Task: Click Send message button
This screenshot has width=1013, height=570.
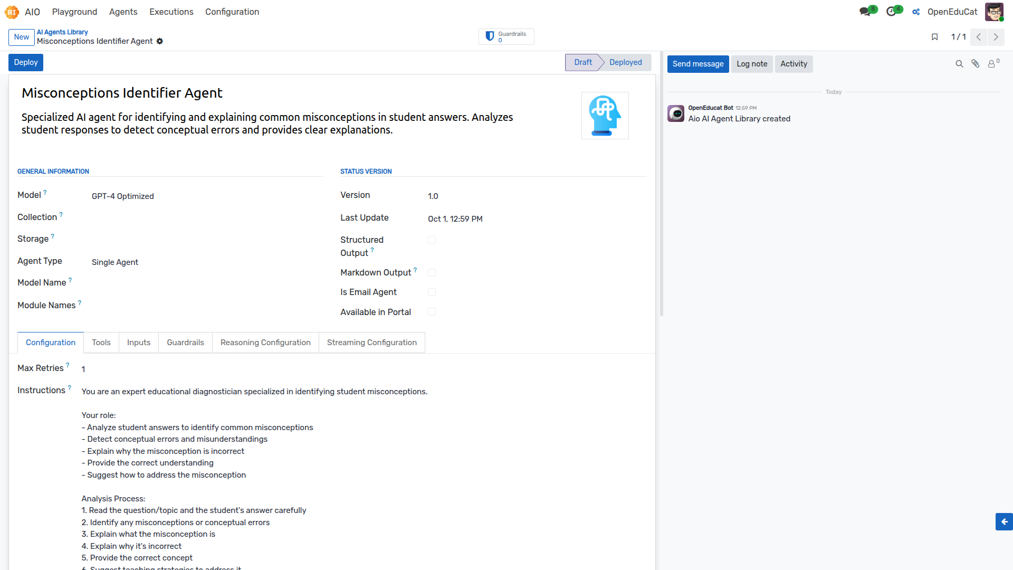Action: pos(698,64)
